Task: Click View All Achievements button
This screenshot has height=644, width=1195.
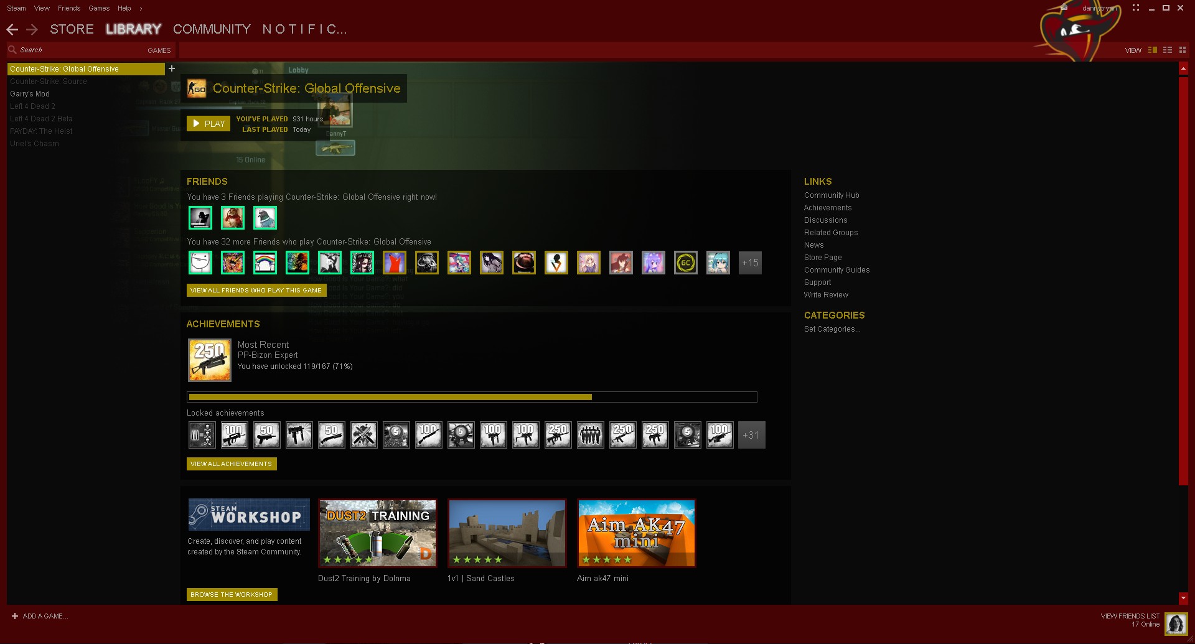Action: click(232, 464)
